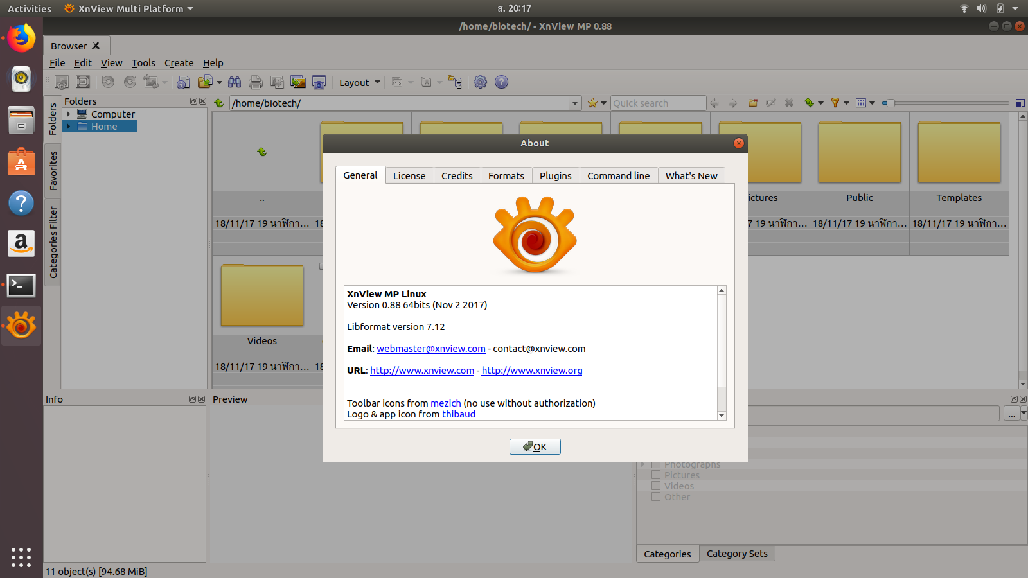
Task: Click the new folder icon in browser toolbar
Action: (x=752, y=103)
